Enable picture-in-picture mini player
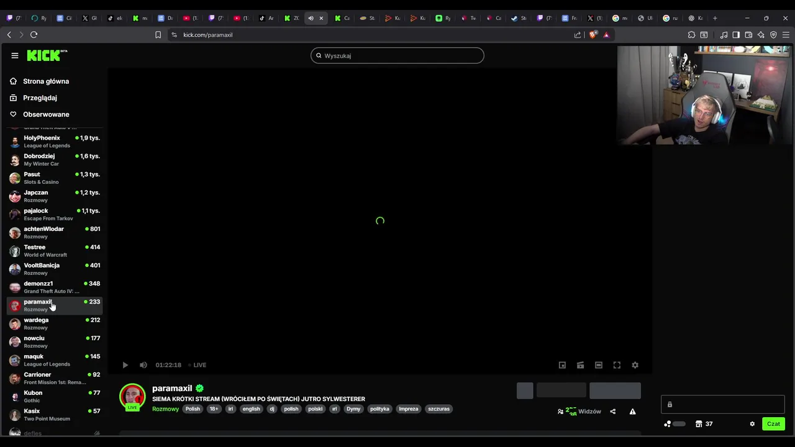This screenshot has height=447, width=795. (x=562, y=365)
